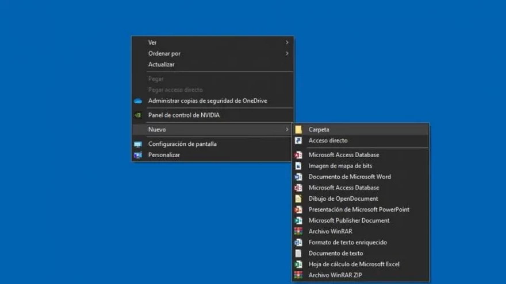Expand the Ver submenu arrow
Viewport: 506px width, 284px height.
tap(287, 42)
